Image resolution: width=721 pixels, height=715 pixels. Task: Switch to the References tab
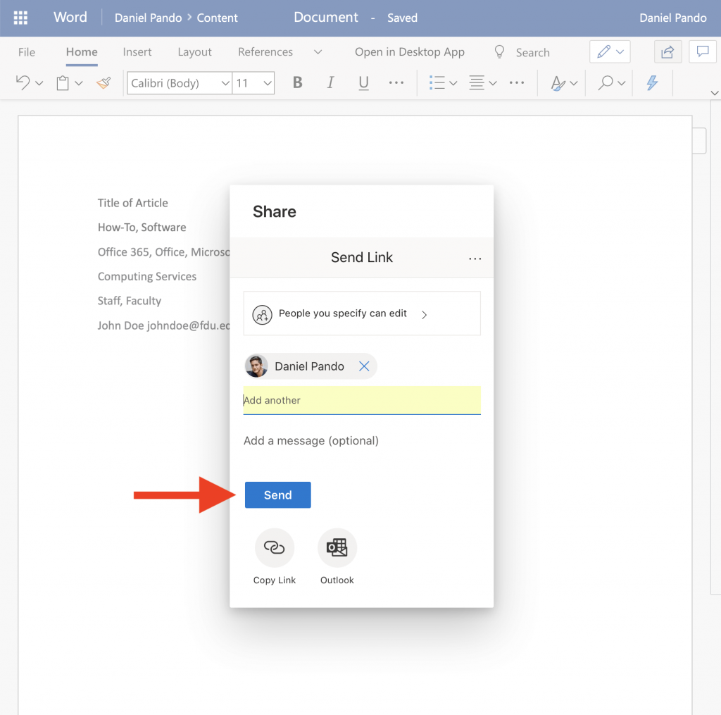click(x=265, y=52)
